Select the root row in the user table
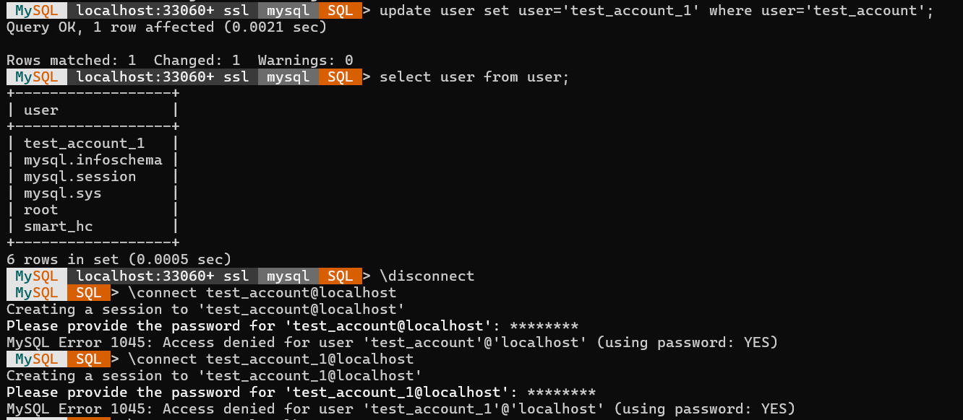The image size is (963, 420). (x=93, y=210)
